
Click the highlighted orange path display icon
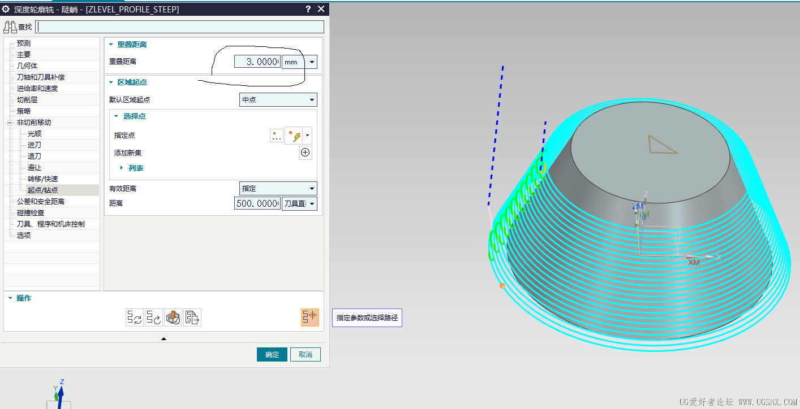(x=310, y=317)
